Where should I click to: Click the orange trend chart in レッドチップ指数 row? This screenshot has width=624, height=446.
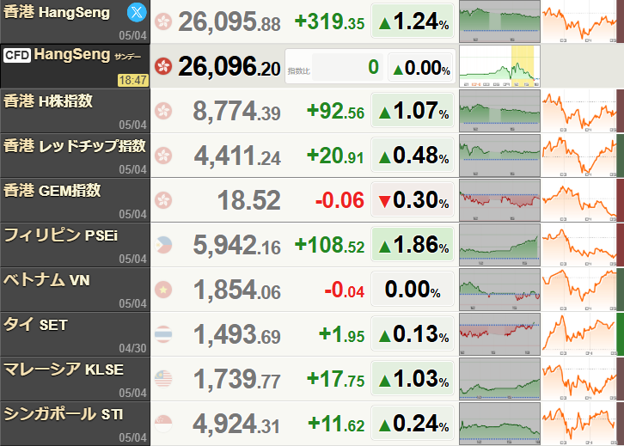(x=579, y=156)
